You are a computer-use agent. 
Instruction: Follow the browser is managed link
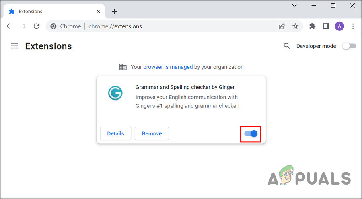click(x=168, y=67)
